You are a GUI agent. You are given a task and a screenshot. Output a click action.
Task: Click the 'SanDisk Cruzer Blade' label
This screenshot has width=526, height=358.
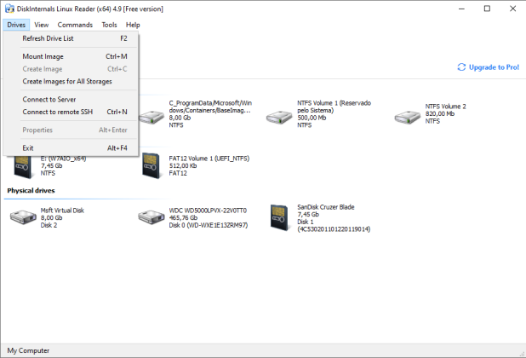[326, 207]
